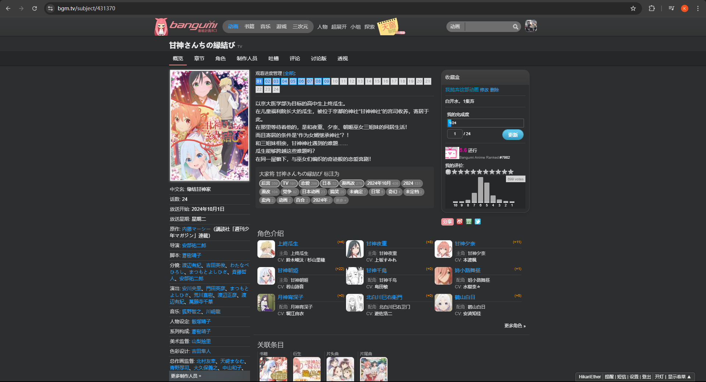Screen dimensions: 706x382
Task: Open browser extensions puzzle icon
Action: click(x=652, y=8)
